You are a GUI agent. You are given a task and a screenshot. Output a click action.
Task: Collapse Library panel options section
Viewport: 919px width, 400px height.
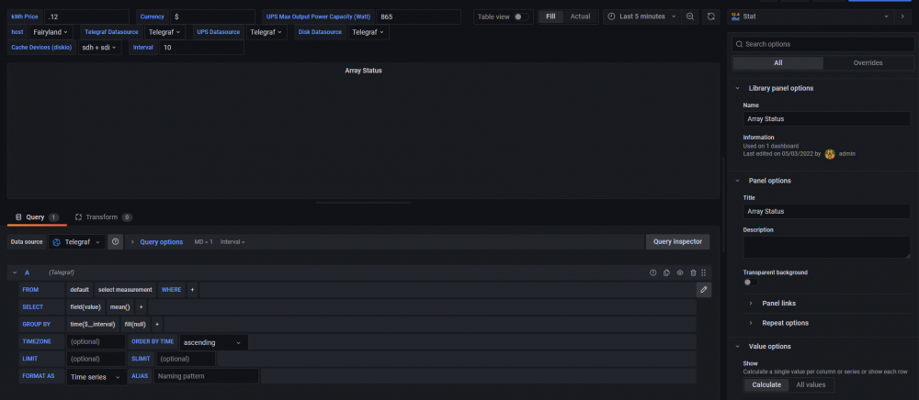pyautogui.click(x=737, y=88)
